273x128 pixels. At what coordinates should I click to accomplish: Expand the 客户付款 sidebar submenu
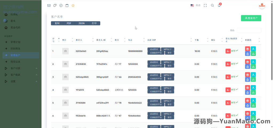tap(21, 68)
